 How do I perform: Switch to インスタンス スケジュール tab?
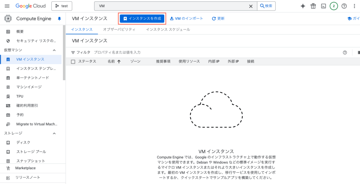pos(168,29)
